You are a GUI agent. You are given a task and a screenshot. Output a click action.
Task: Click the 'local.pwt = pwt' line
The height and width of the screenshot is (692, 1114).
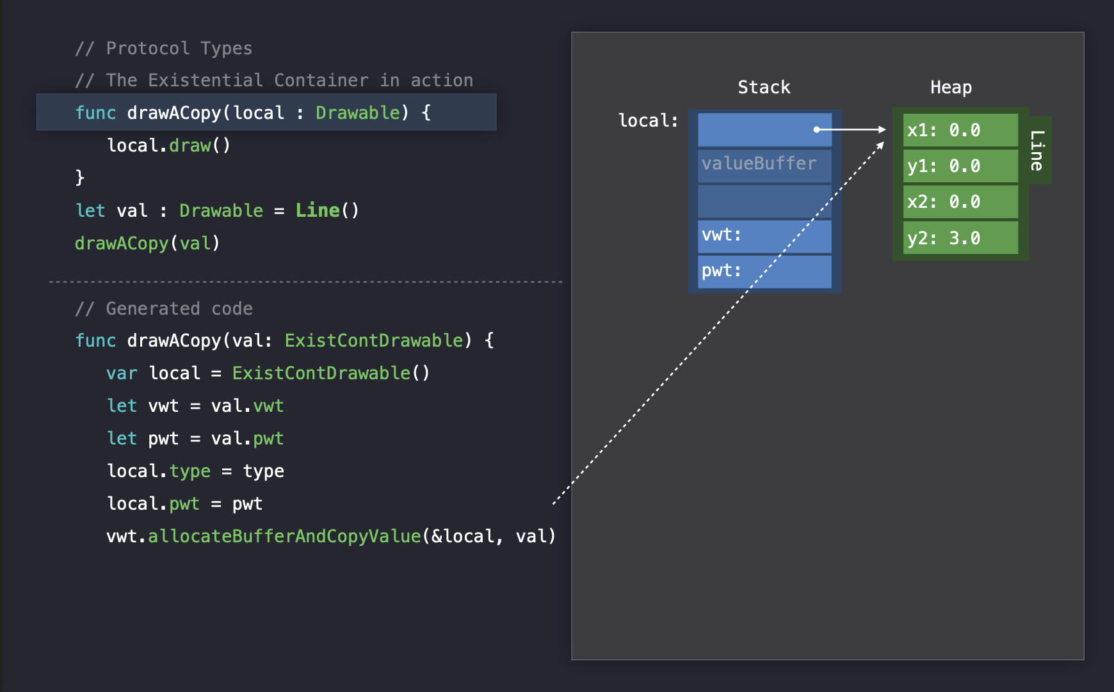click(x=184, y=504)
